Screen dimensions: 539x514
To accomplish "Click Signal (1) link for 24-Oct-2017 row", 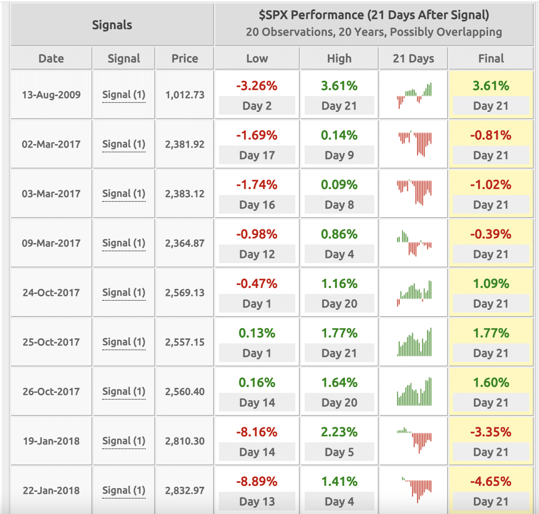I will [x=124, y=293].
